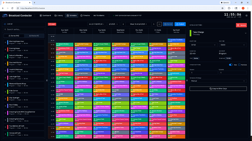Screen dimensions: 252x141
Task: Collapse the content panel using its edge handle
Action: 47,80
